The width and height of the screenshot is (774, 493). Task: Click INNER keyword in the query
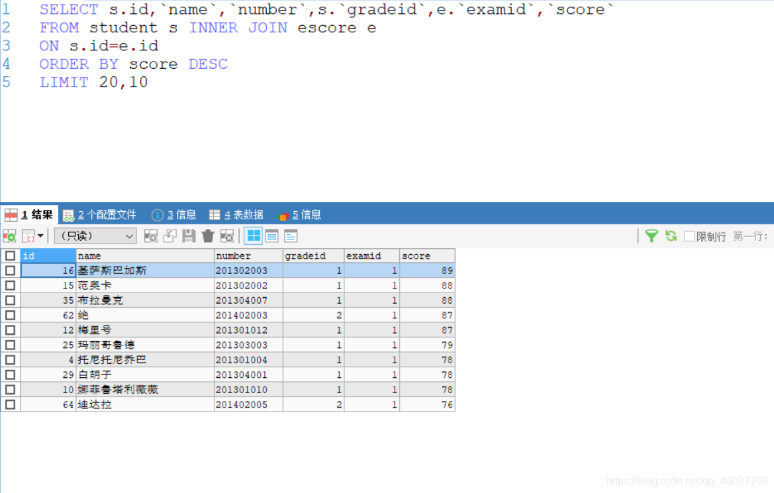click(213, 28)
